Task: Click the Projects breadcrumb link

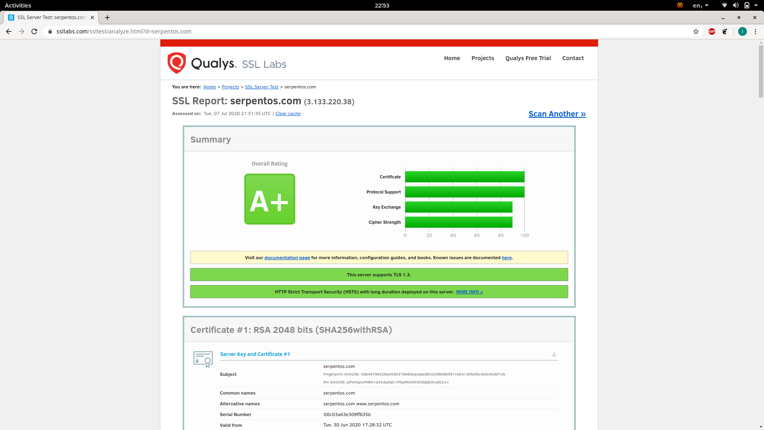Action: pyautogui.click(x=230, y=87)
